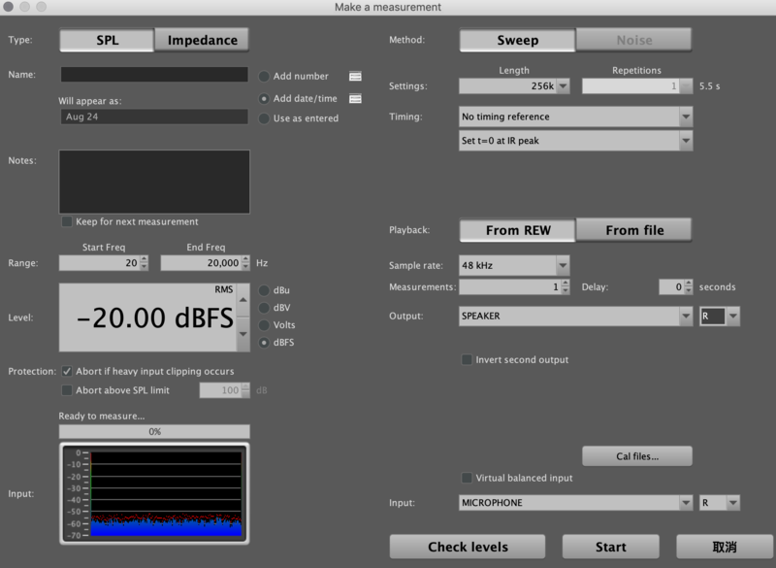
Task: Switch playback to From file
Action: 633,230
